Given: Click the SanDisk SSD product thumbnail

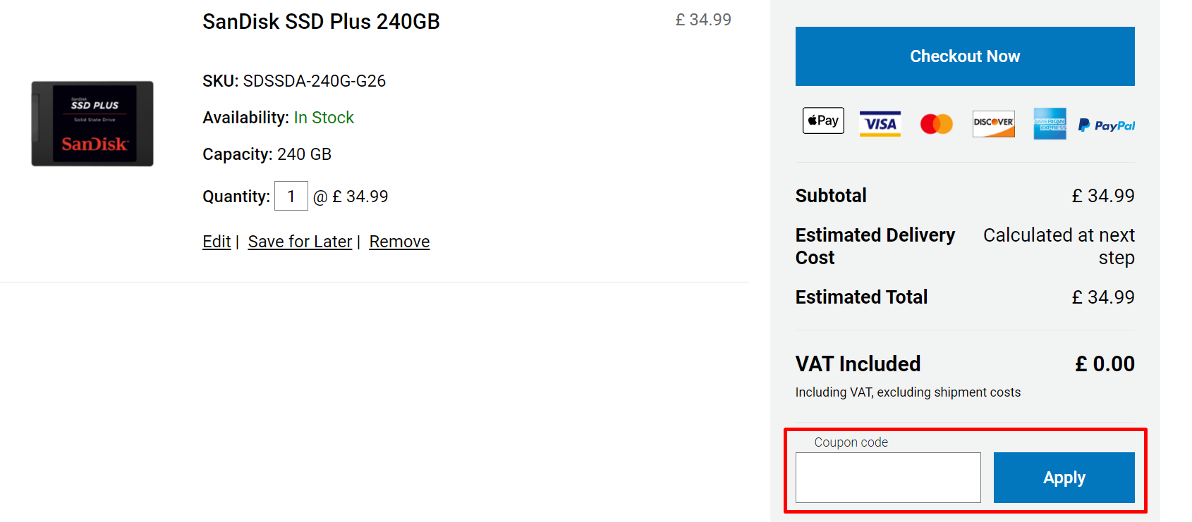Looking at the screenshot, I should [x=92, y=123].
